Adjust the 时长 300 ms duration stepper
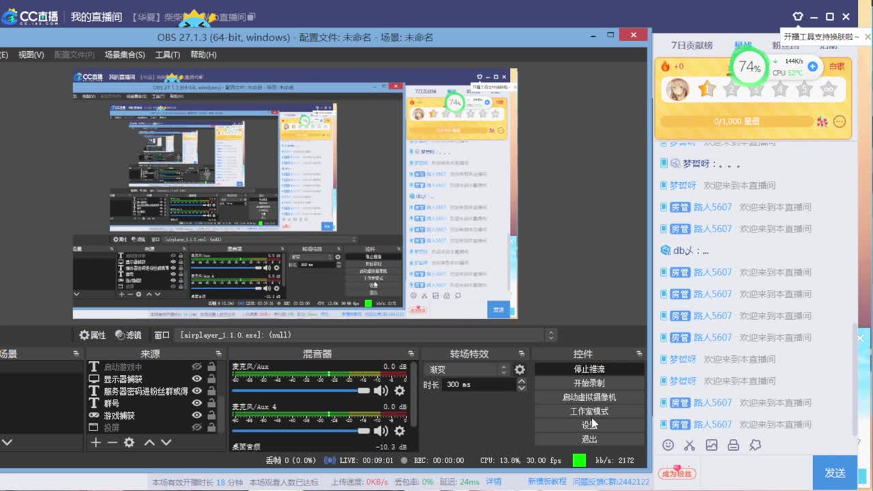Image resolution: width=873 pixels, height=491 pixels. click(522, 385)
